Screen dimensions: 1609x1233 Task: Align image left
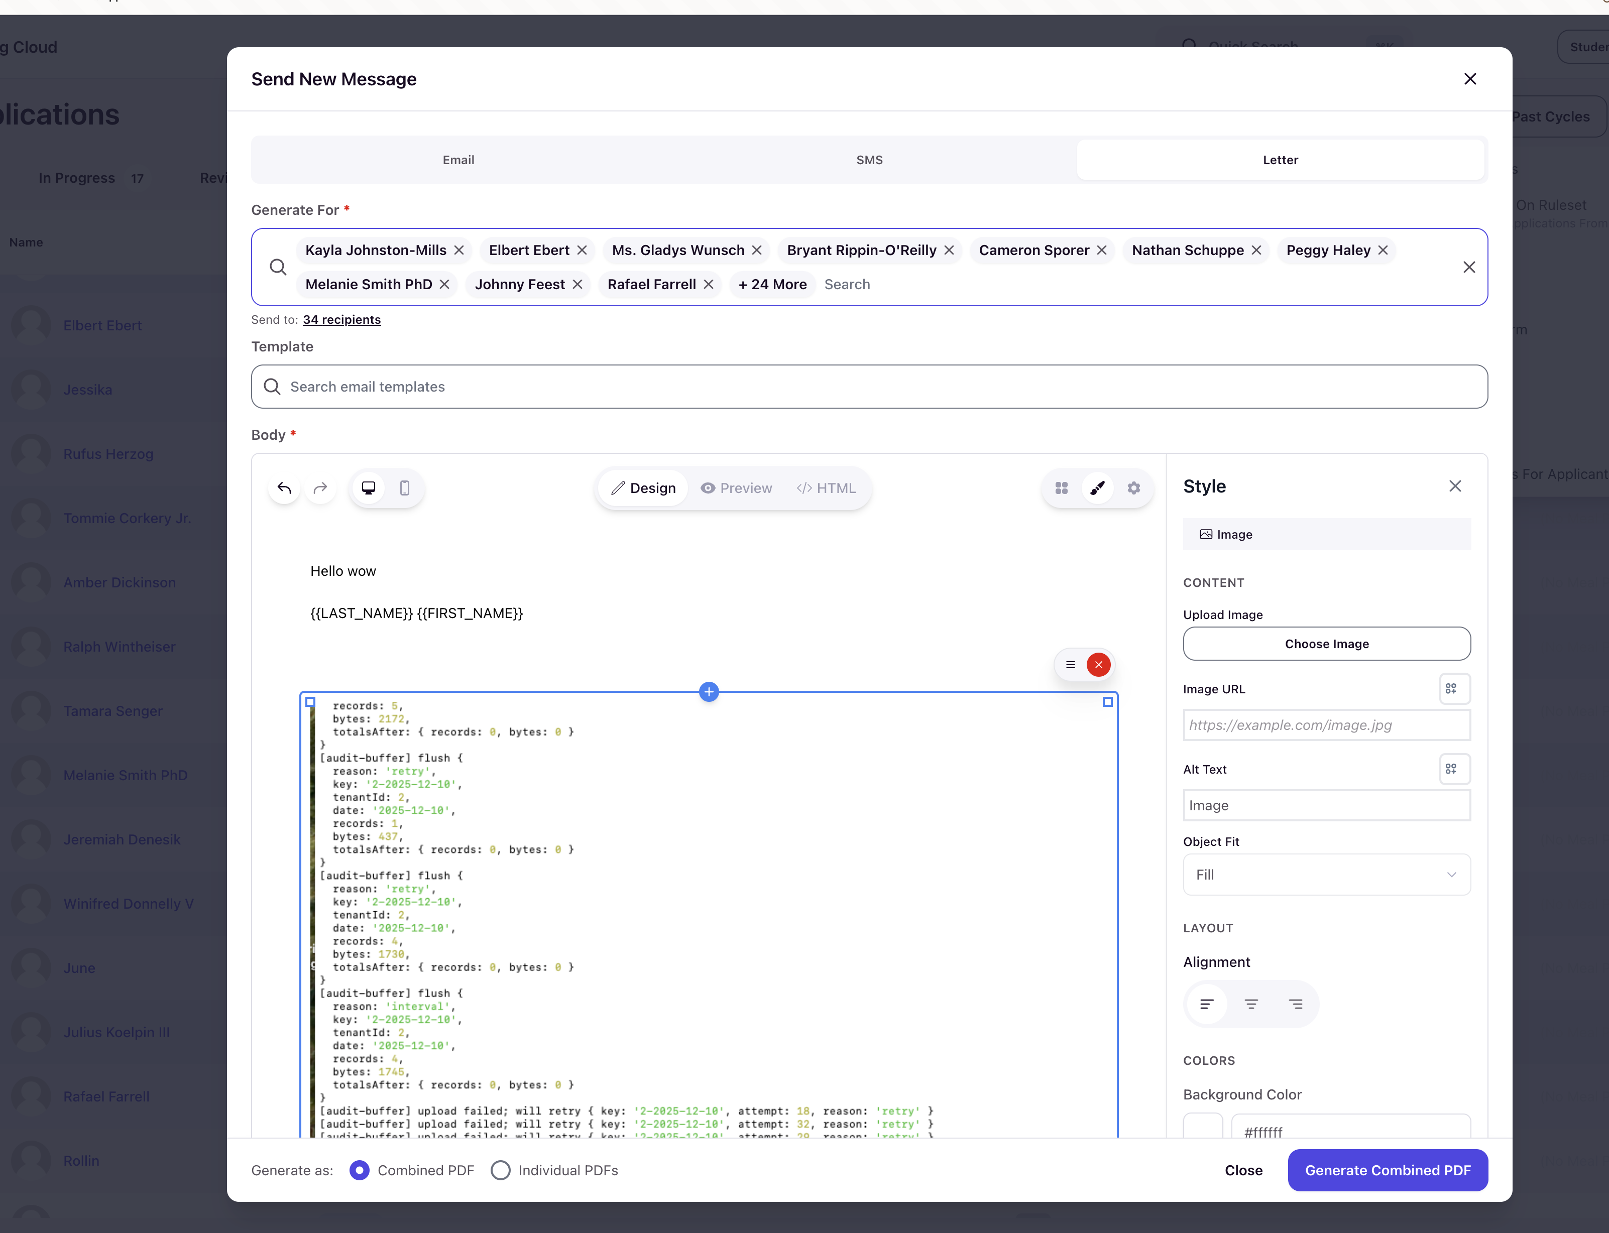(1207, 1003)
